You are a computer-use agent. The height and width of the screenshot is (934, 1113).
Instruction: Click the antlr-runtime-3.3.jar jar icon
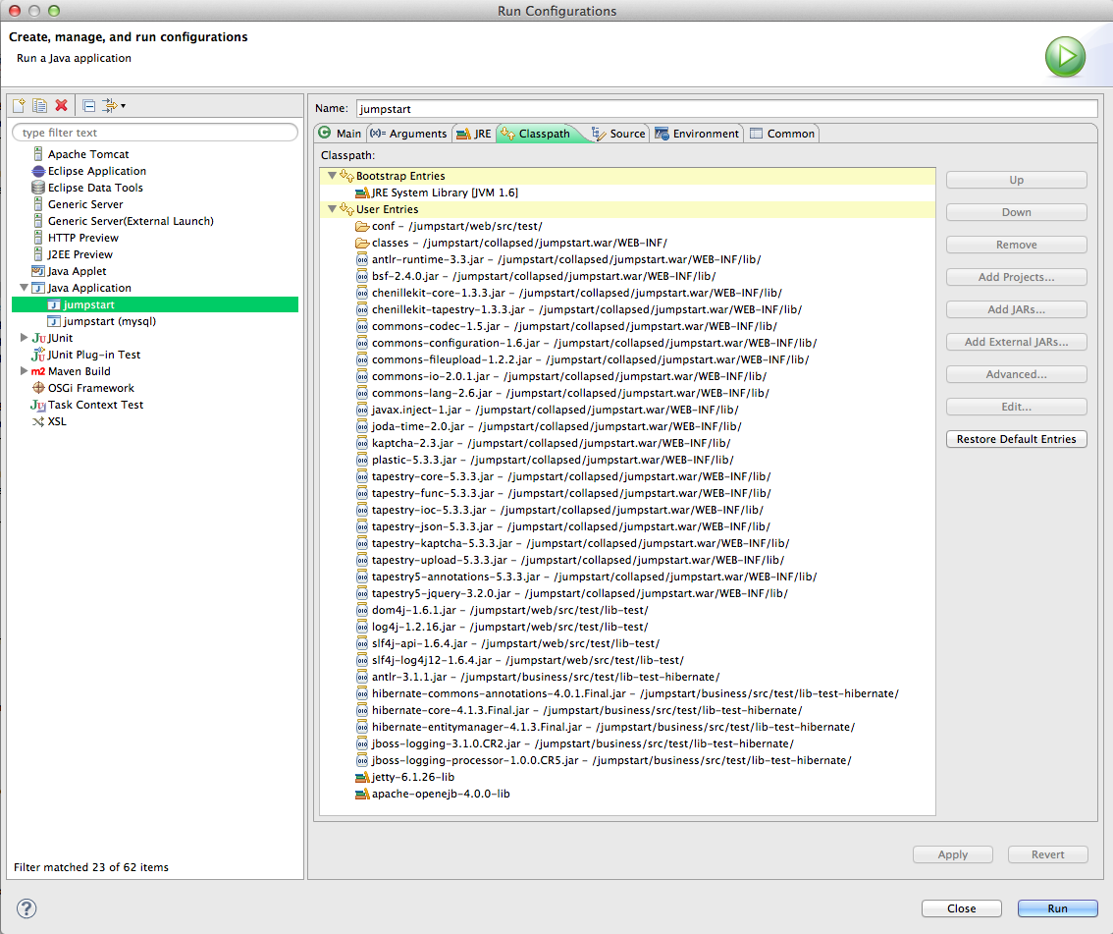point(362,259)
